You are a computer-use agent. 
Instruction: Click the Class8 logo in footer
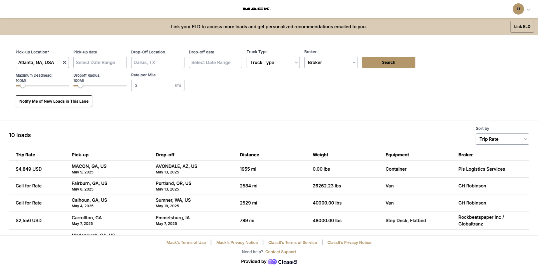(x=283, y=262)
